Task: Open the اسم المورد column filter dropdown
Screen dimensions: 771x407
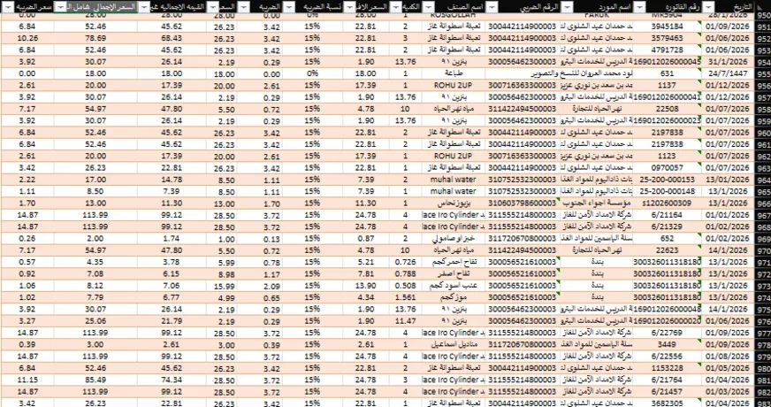Action: coord(567,6)
